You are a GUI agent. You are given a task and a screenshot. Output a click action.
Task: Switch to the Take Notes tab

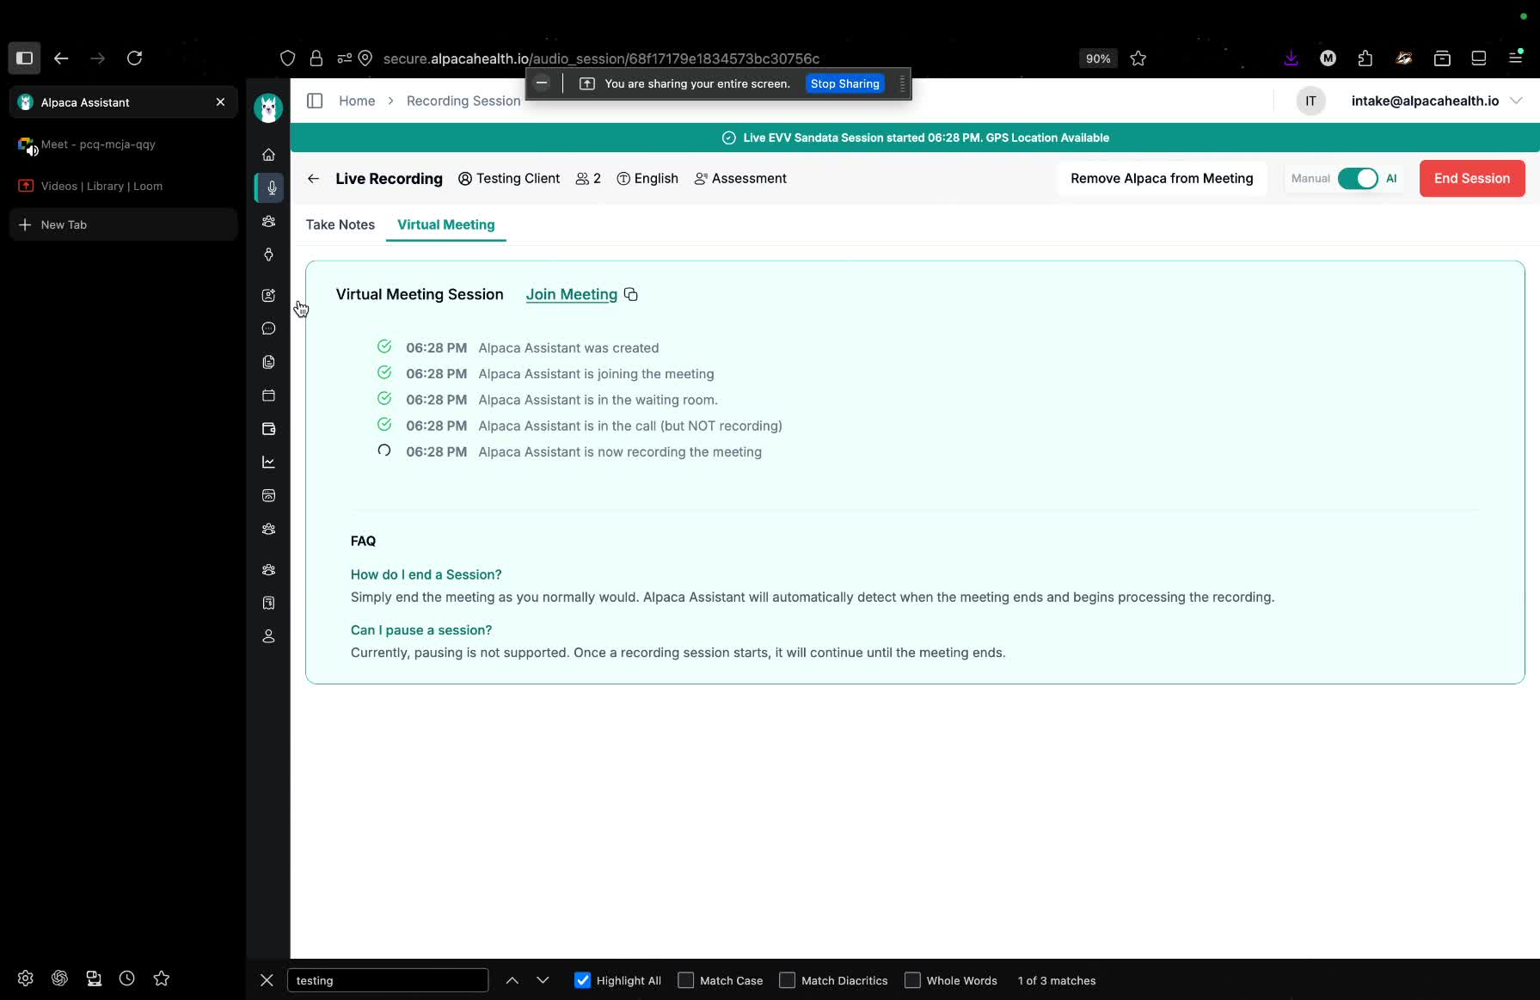coord(341,224)
